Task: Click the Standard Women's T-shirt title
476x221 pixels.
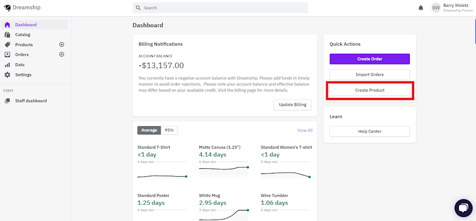Action: coord(286,147)
